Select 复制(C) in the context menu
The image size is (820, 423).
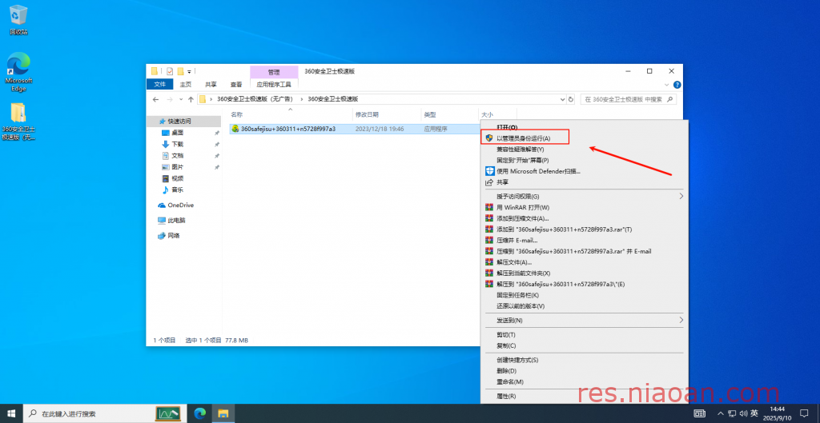[x=506, y=345]
